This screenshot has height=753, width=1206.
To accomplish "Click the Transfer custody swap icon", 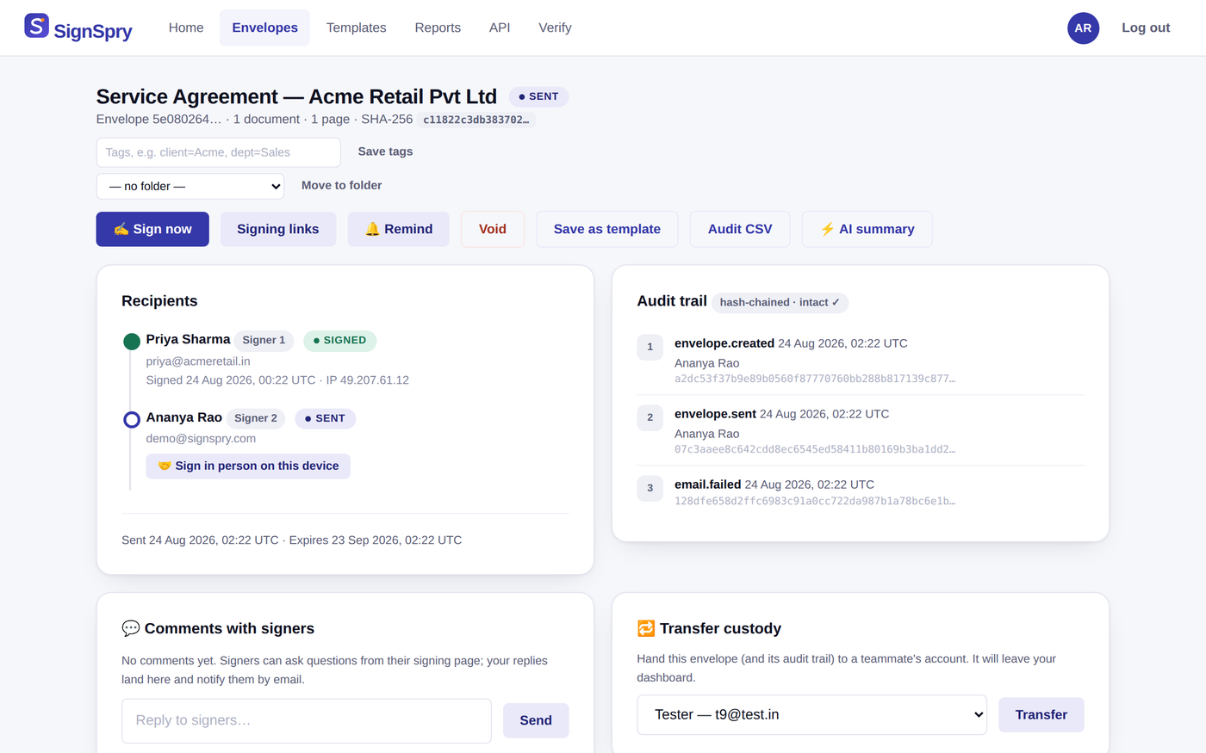I will [x=646, y=628].
